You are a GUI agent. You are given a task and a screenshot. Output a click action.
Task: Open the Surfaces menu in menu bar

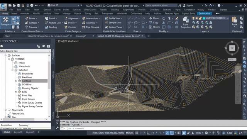point(76,10)
